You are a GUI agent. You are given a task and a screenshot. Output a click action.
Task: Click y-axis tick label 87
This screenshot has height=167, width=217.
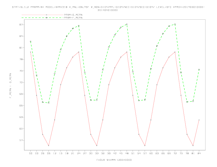pos(21,25)
